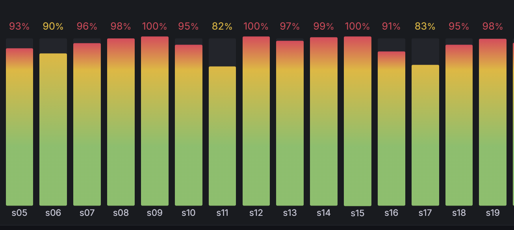This screenshot has width=514, height=230.
Task: Click the s08 axis label
Action: [x=121, y=213]
